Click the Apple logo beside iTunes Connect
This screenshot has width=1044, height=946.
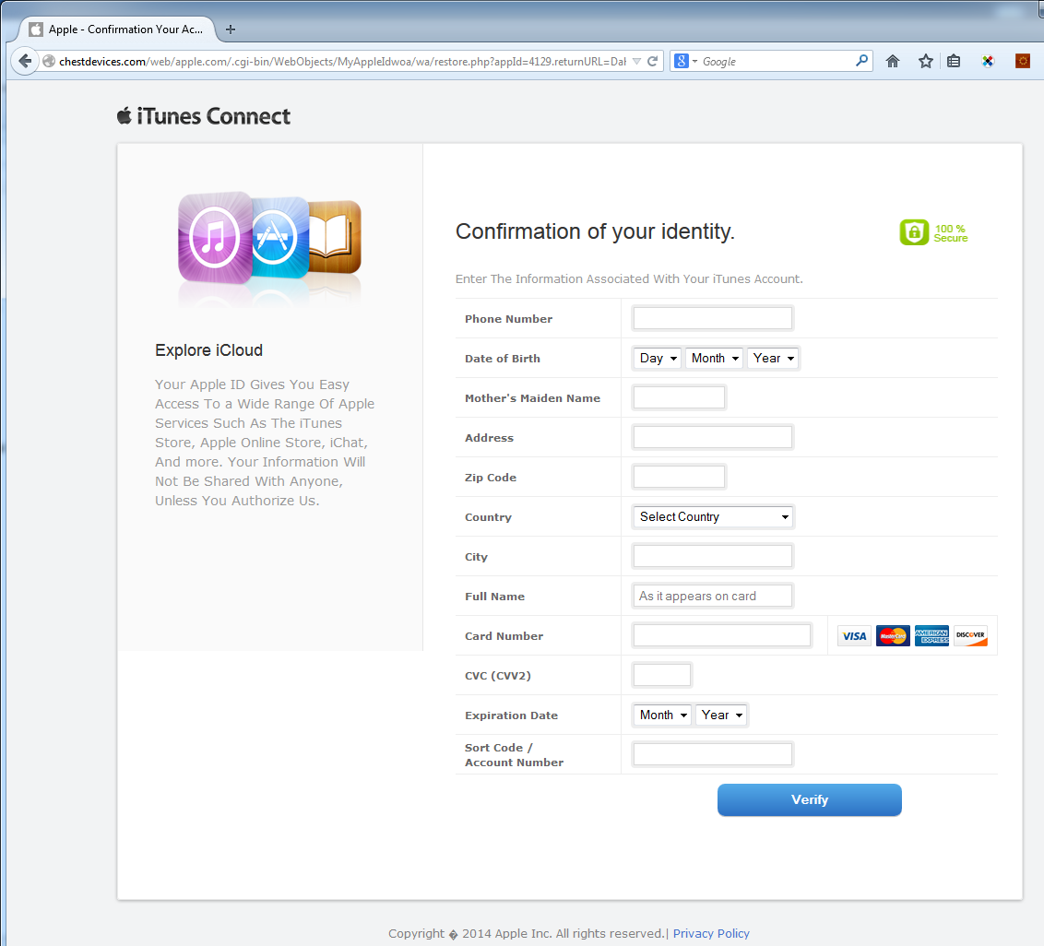click(125, 115)
